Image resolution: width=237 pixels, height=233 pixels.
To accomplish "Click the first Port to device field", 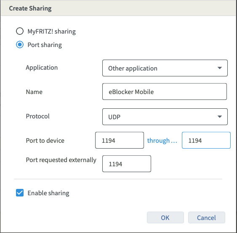I will click(120, 140).
